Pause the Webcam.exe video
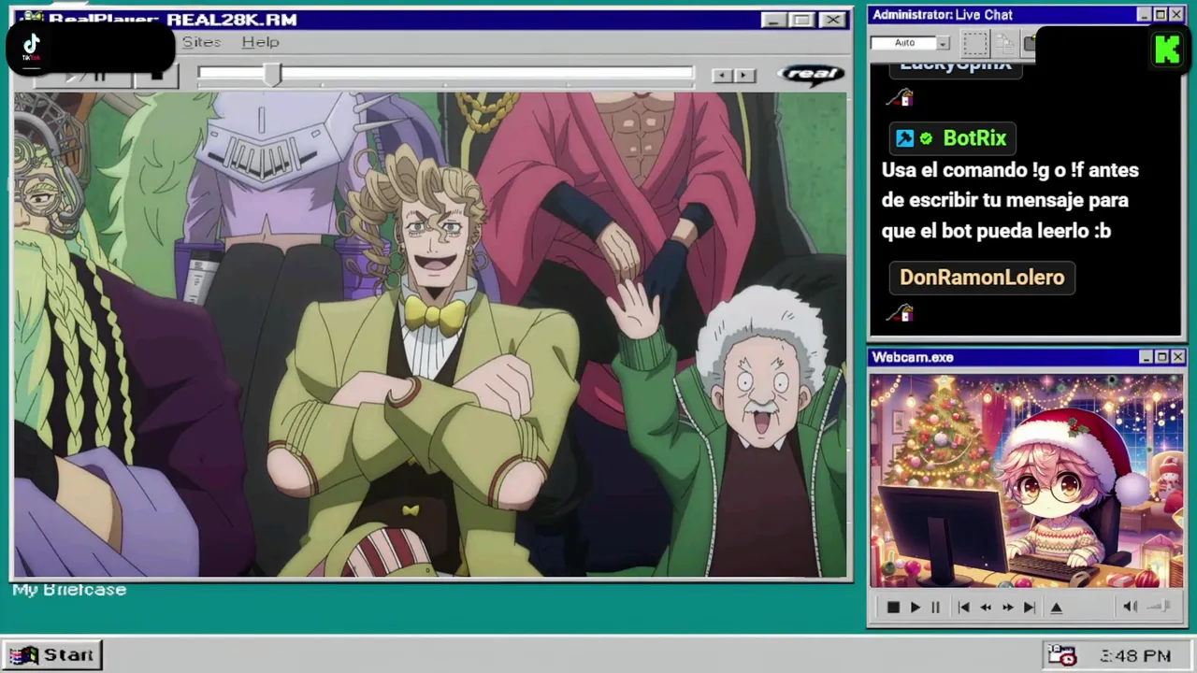 pos(935,608)
